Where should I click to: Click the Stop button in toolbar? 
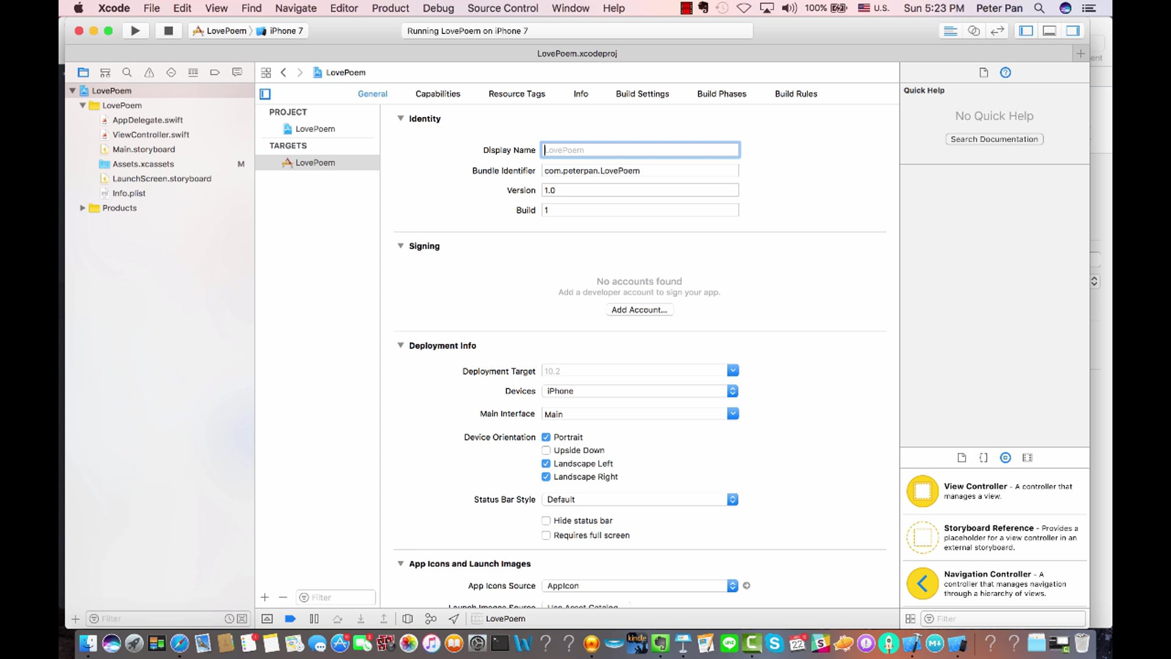point(168,31)
